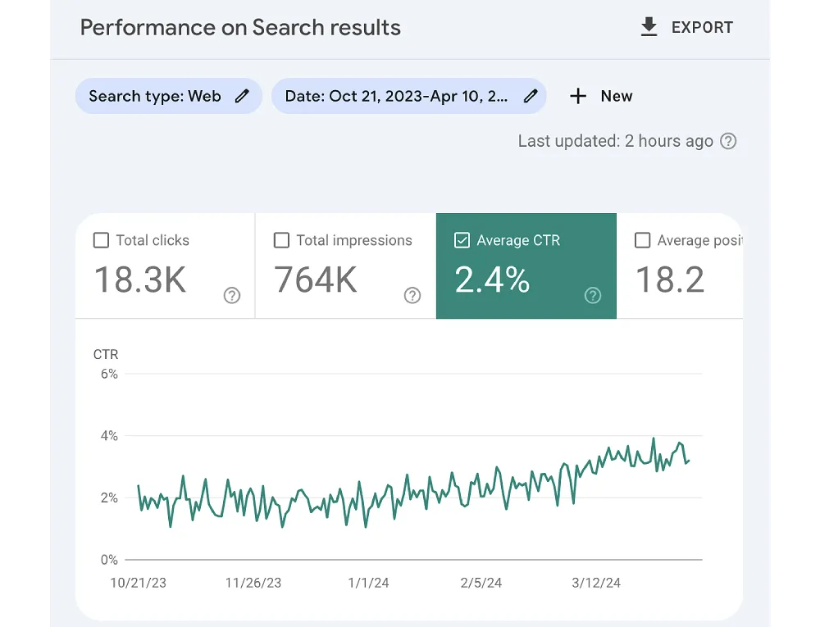Image resolution: width=820 pixels, height=627 pixels.
Task: Click the export download arrow icon
Action: [x=649, y=28]
